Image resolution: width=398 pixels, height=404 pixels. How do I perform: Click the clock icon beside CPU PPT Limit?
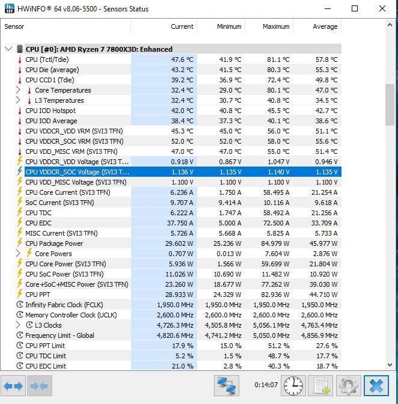20,346
